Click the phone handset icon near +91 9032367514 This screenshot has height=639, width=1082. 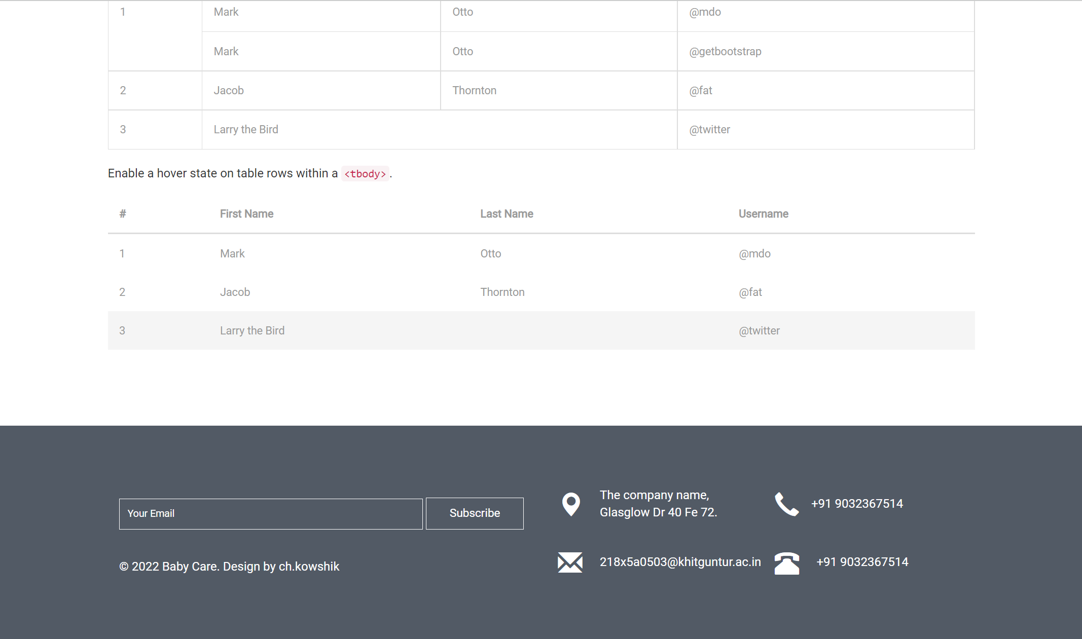tap(786, 504)
